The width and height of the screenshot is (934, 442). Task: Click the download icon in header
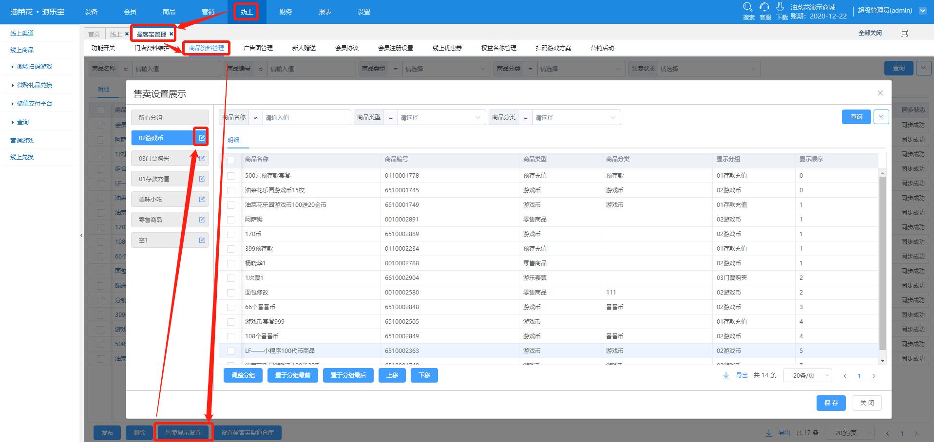pyautogui.click(x=780, y=7)
